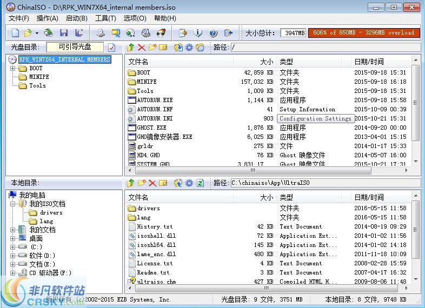Click the local pane gear settings icon

pos(189,183)
